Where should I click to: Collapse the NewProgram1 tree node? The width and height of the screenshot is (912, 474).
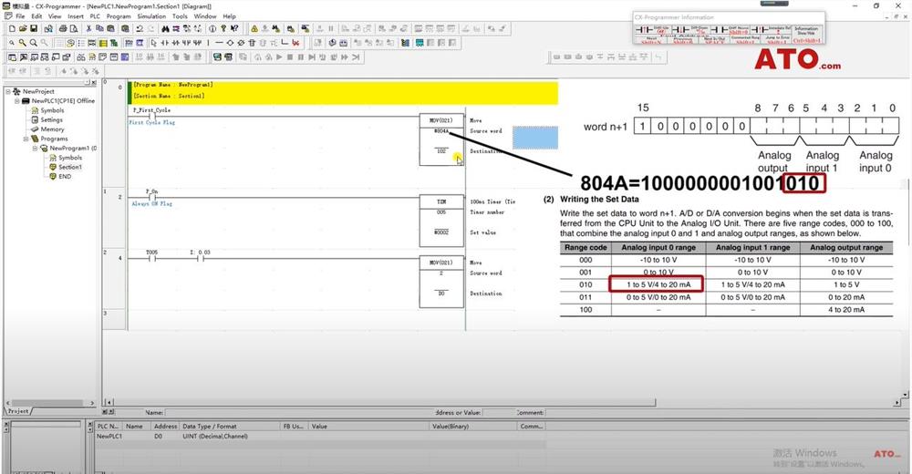coord(35,149)
